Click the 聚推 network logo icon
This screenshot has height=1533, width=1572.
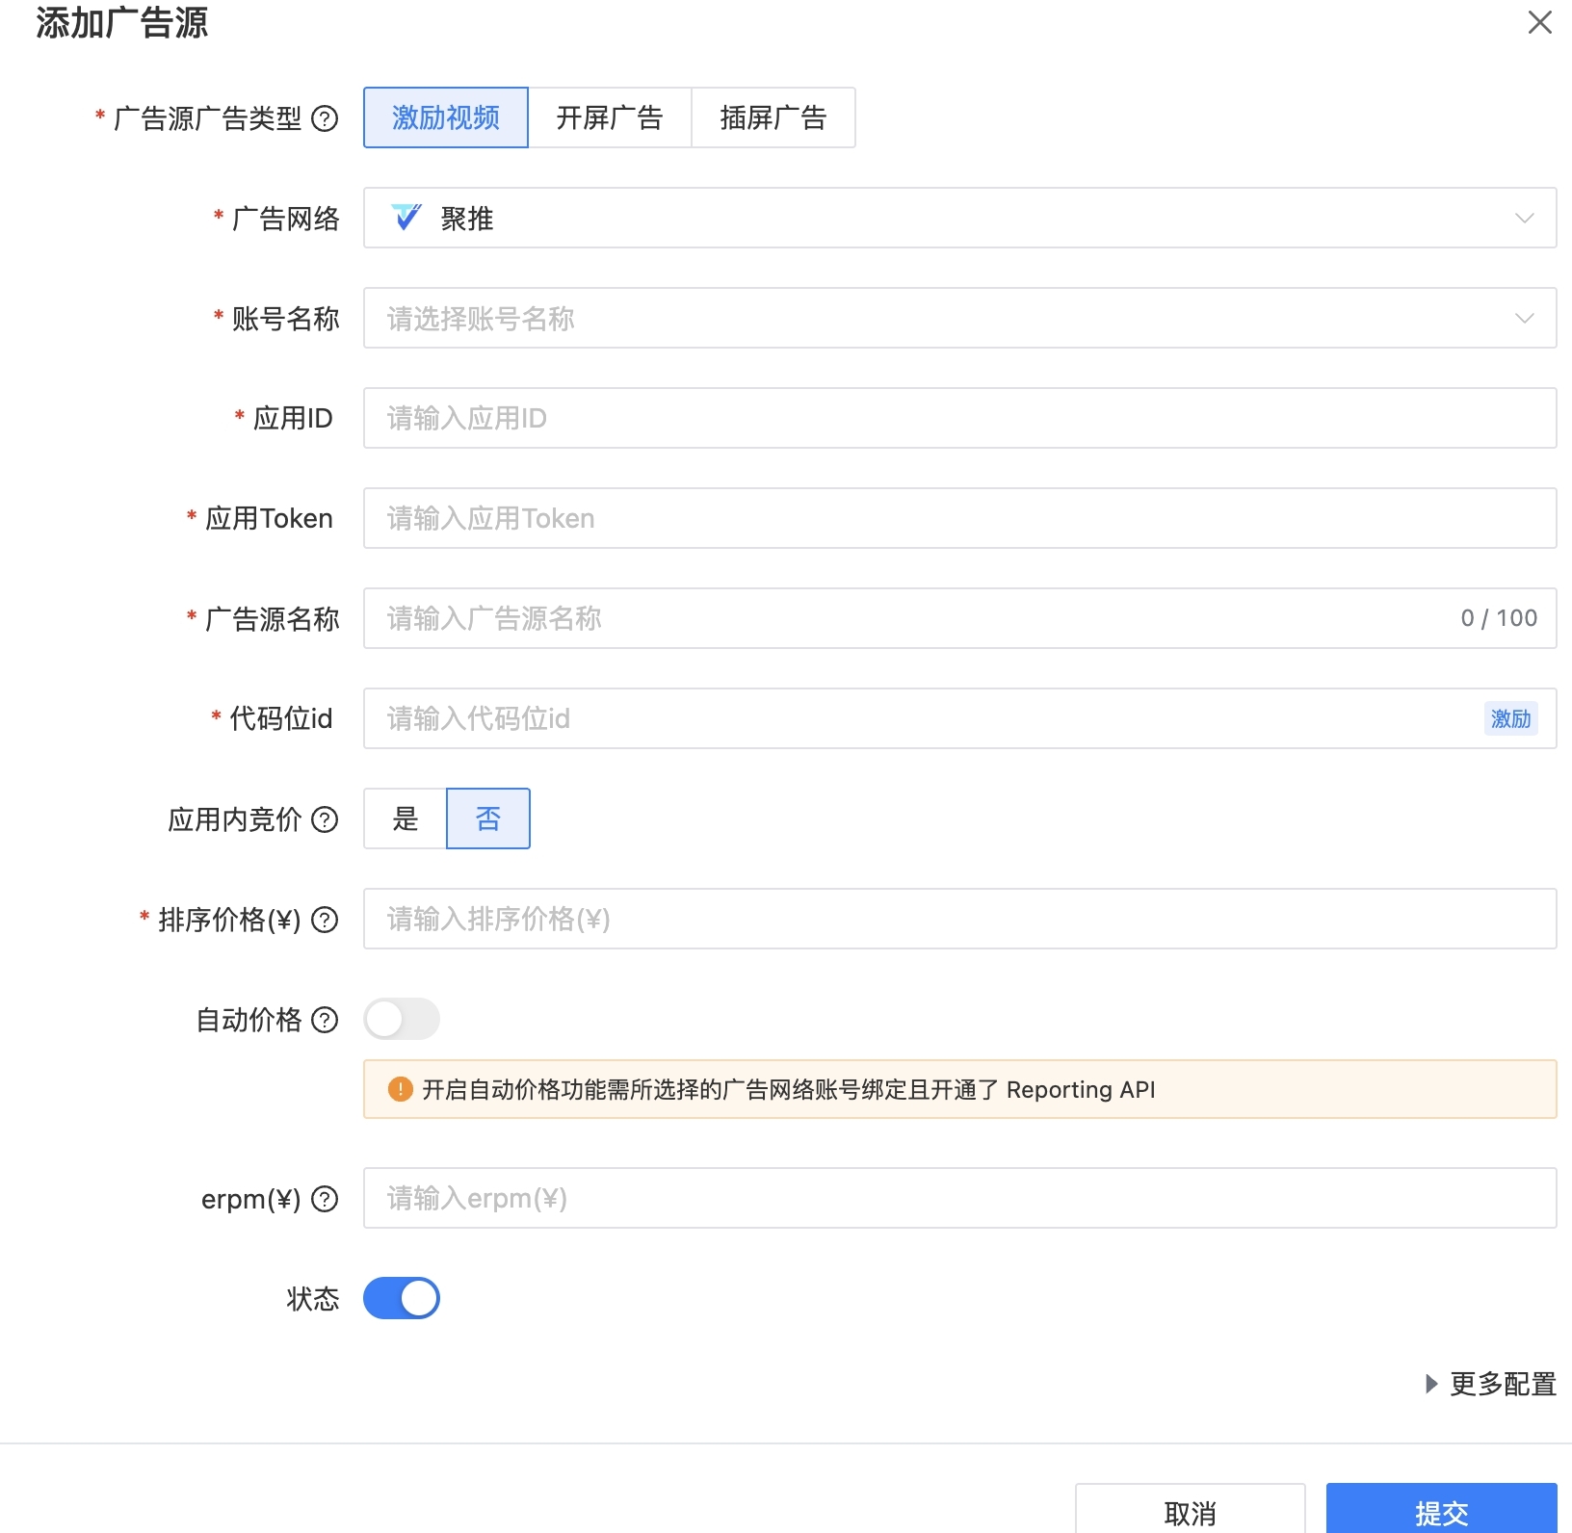(406, 218)
